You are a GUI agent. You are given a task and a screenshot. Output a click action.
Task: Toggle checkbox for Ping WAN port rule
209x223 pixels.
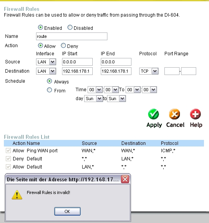8,150
